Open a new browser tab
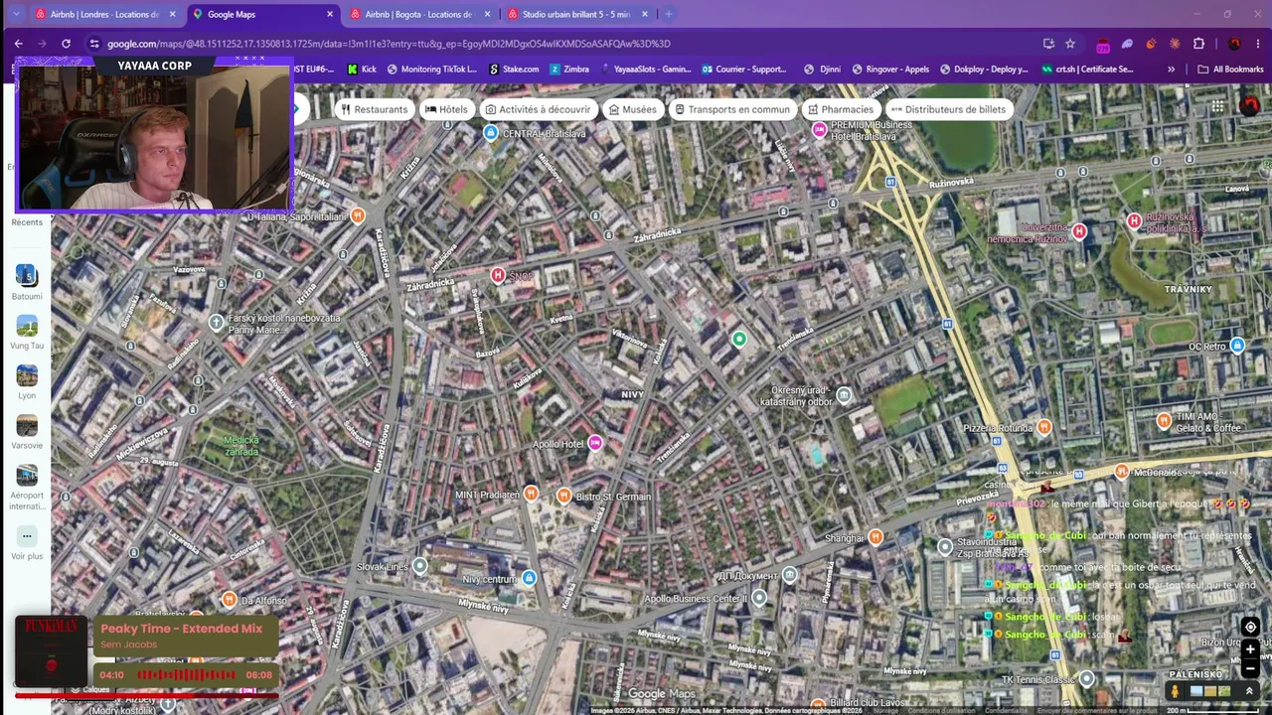Image resolution: width=1272 pixels, height=715 pixels. 668,15
